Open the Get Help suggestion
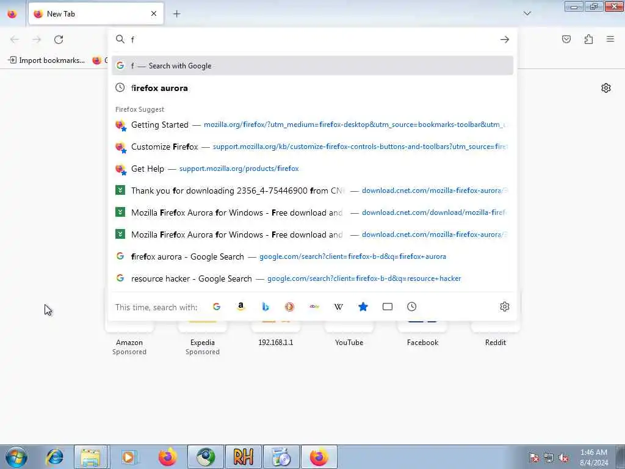This screenshot has height=469, width=625. click(x=312, y=169)
